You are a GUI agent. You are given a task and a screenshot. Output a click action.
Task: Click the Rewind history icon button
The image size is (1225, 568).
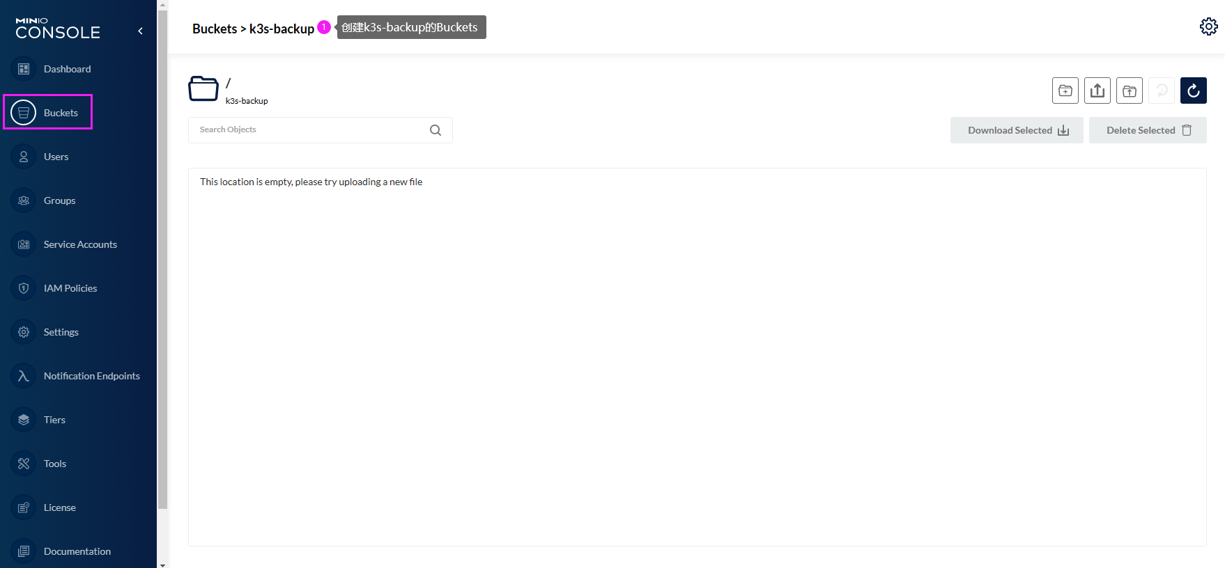[1162, 90]
